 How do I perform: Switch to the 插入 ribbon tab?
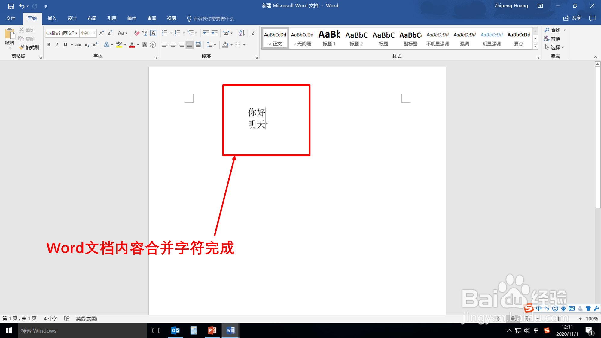[52, 18]
